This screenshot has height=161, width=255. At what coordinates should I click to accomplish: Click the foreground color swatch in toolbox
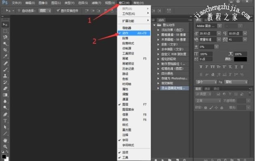(x=4, y=157)
